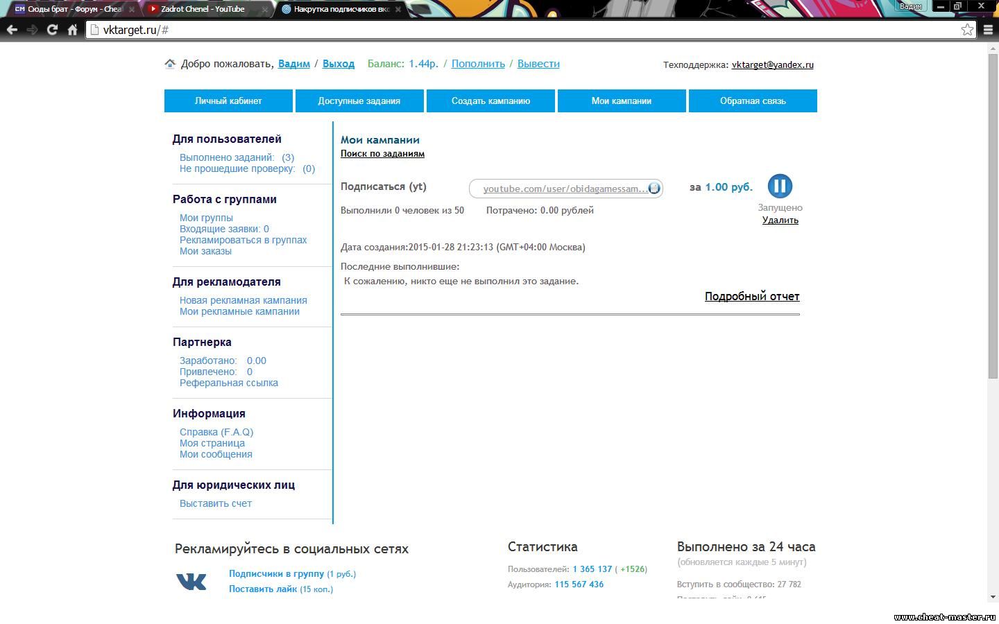Click the Выход logout link
The image size is (999, 624).
coord(339,64)
